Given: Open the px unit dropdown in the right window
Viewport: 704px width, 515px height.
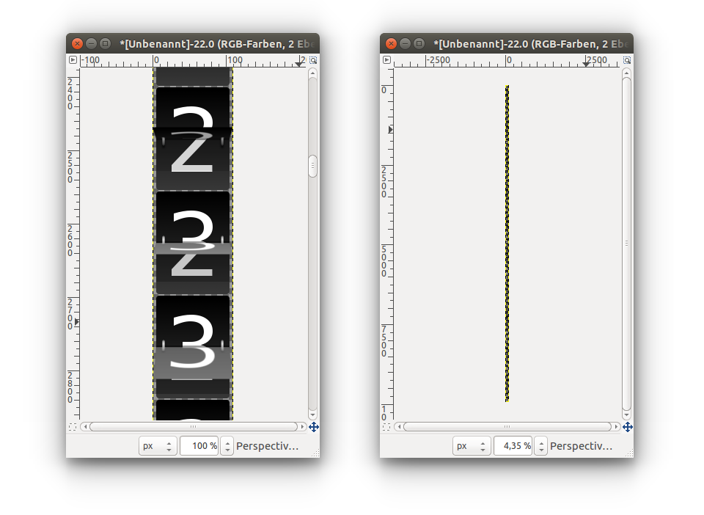Looking at the screenshot, I should point(472,446).
